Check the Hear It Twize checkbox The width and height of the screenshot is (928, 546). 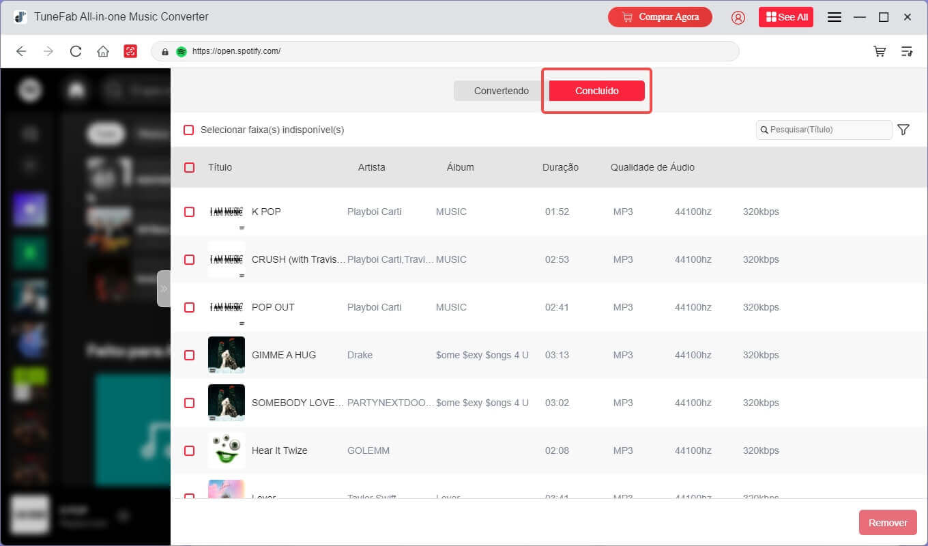tap(189, 450)
